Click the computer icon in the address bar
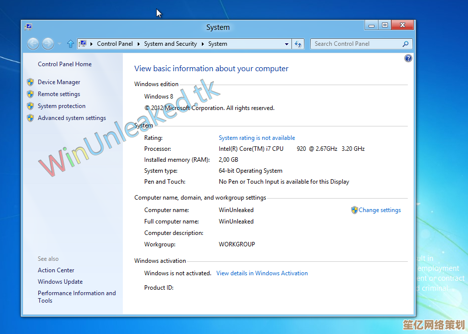This screenshot has width=468, height=334. click(83, 44)
